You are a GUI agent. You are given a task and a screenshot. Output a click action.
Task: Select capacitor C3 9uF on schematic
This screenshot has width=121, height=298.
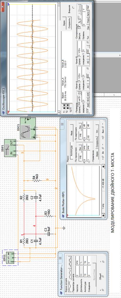[x=49, y=234]
